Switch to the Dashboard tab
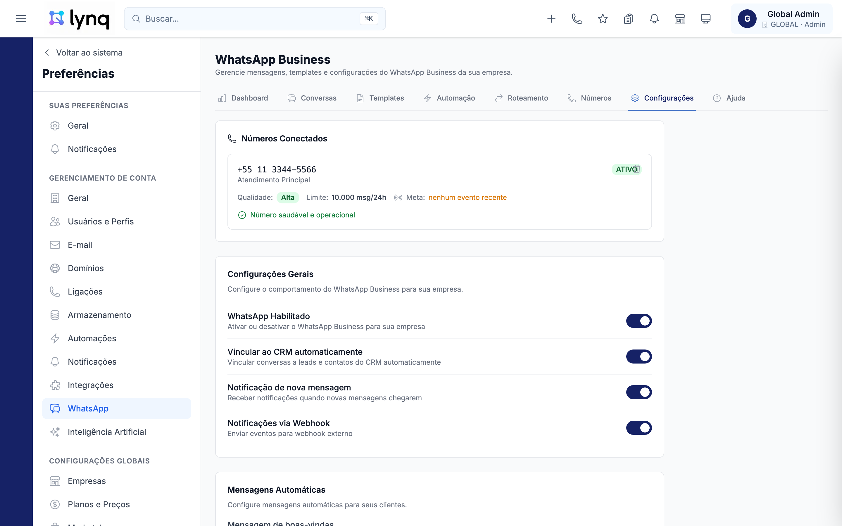Image resolution: width=842 pixels, height=526 pixels. click(x=243, y=98)
